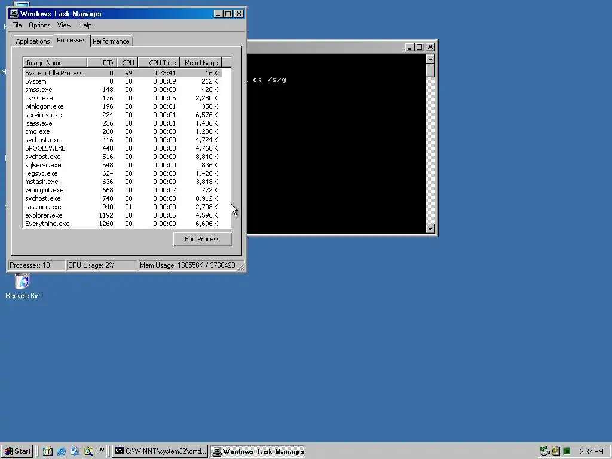Launch the Show Desktop quick launch icon

pos(48,451)
